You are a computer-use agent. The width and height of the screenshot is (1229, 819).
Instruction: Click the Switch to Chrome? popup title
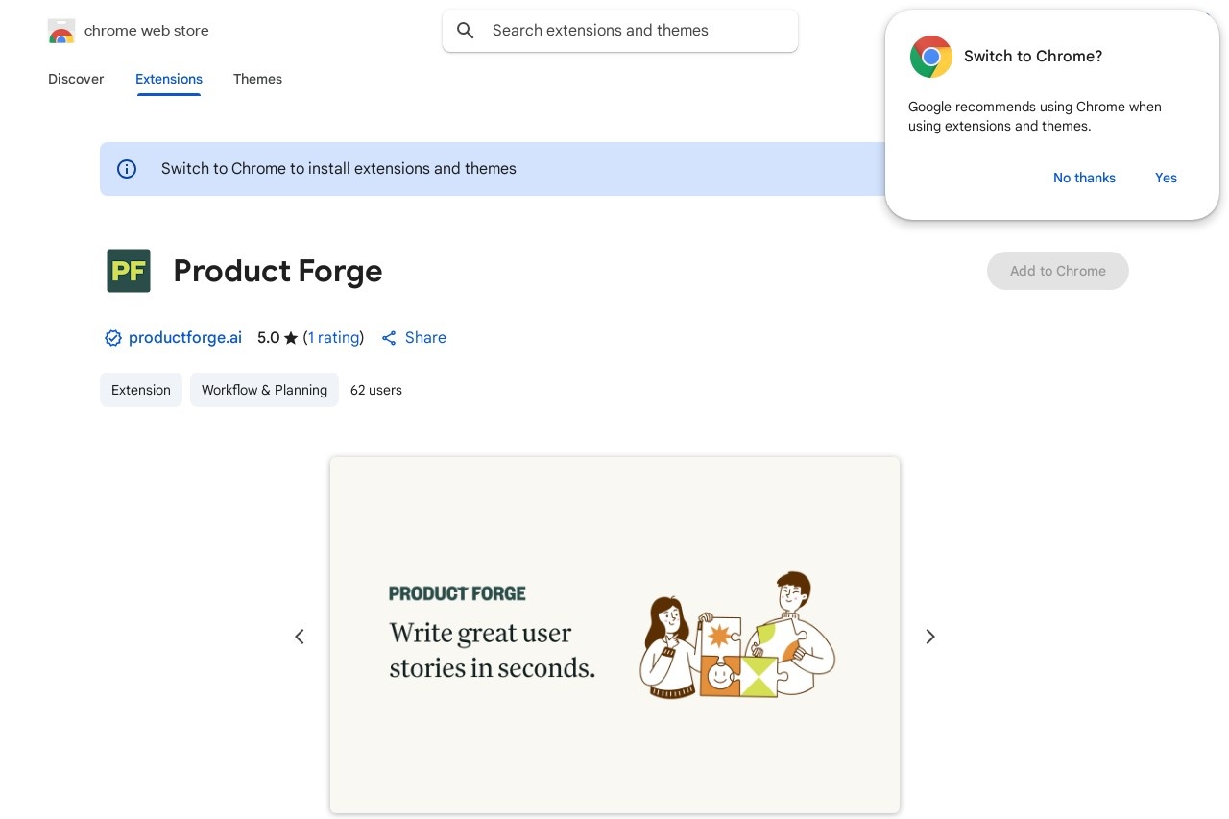click(1033, 57)
